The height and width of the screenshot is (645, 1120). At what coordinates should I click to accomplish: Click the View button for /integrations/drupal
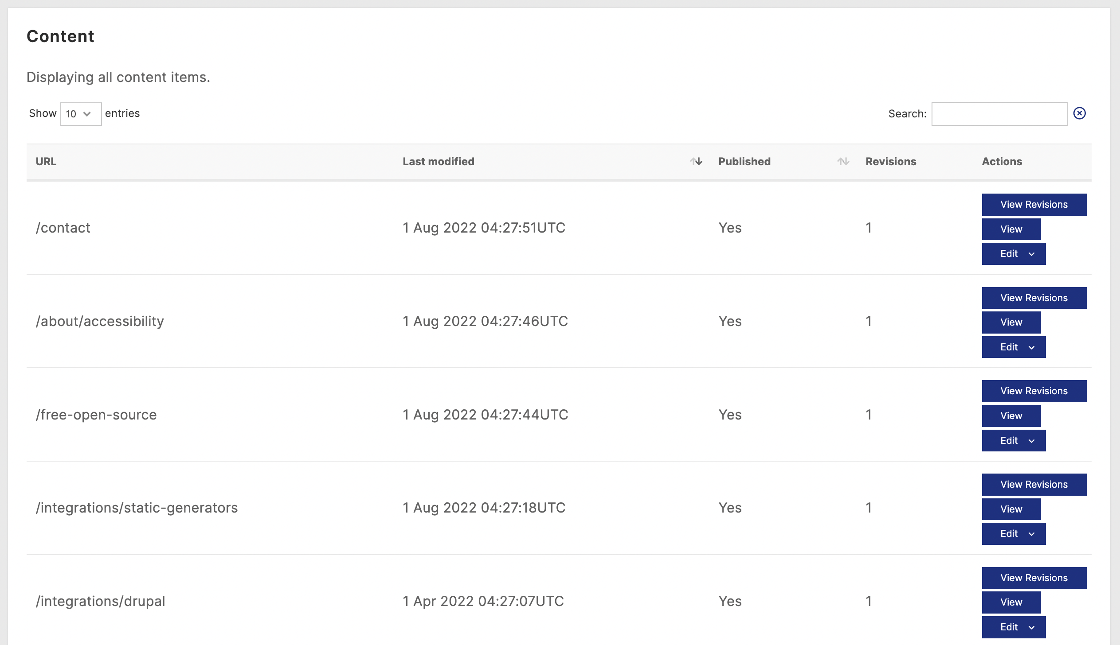[1011, 602]
